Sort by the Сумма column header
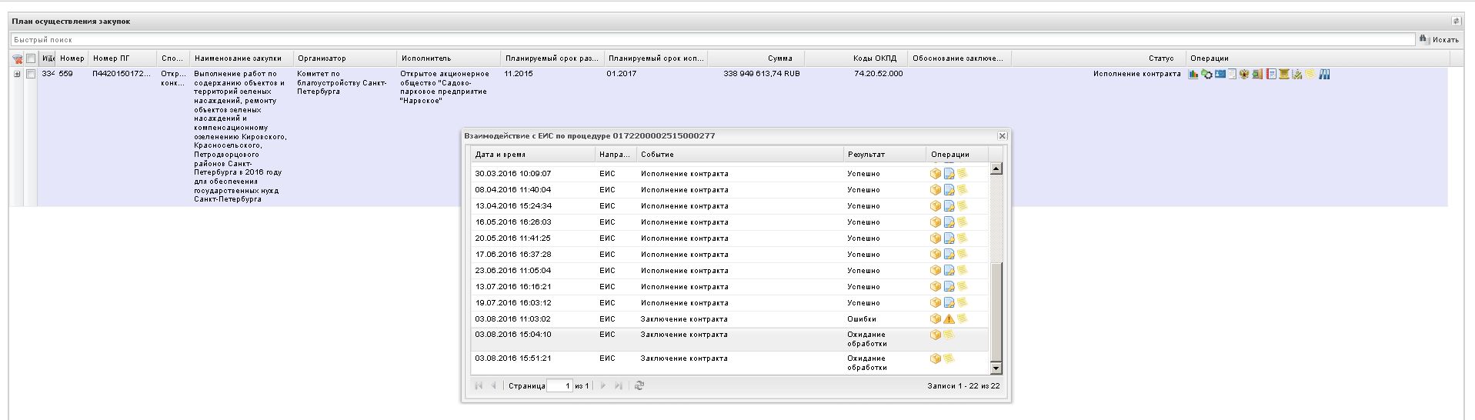Viewport: 1475px width, 420px height. [x=779, y=58]
